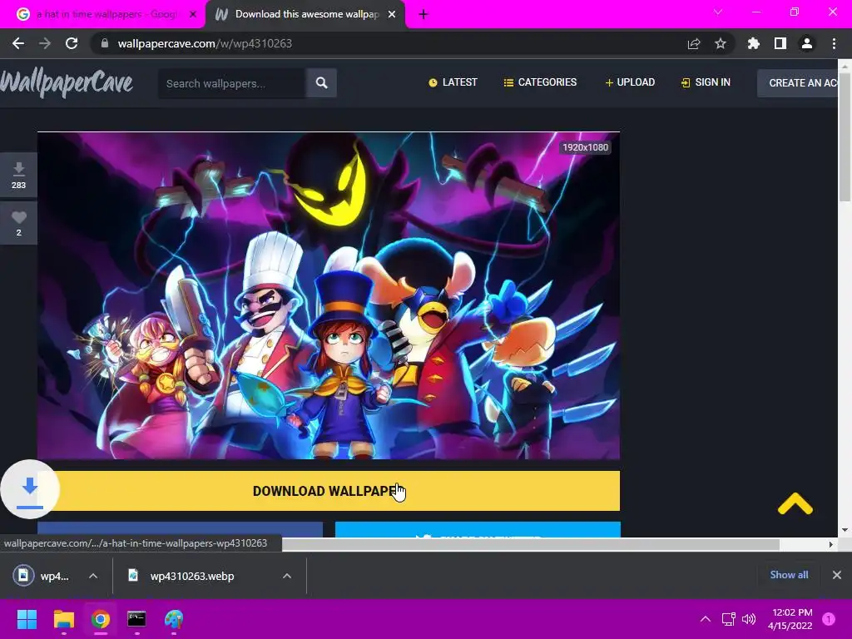Click the horizontal page scrollbar thumb

pos(530,544)
